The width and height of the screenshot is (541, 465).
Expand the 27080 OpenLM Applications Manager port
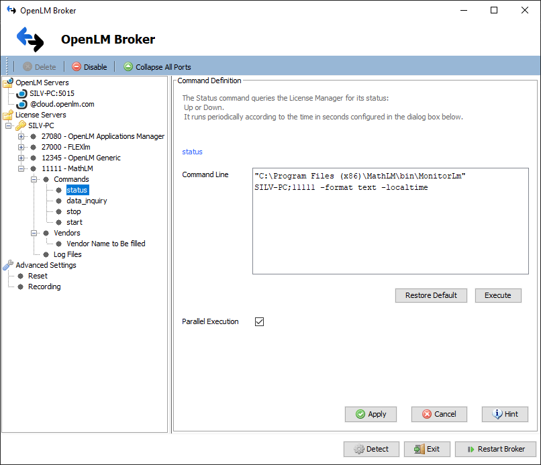pyautogui.click(x=21, y=137)
